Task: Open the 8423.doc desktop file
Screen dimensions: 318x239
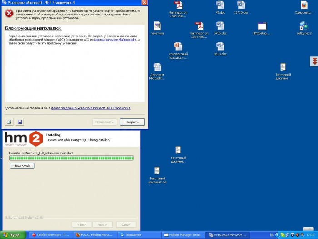Action: pos(220,49)
